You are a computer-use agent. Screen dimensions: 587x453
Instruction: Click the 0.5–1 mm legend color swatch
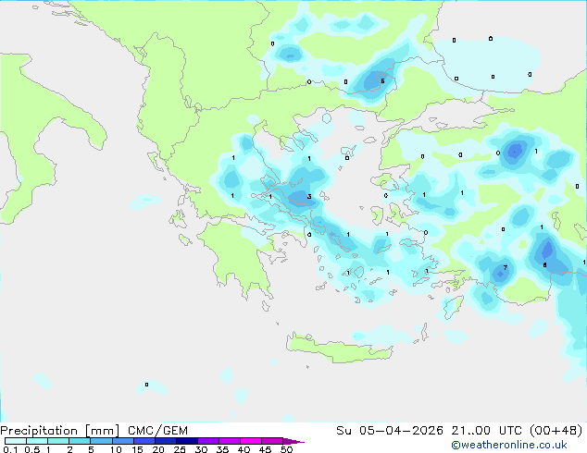click(x=37, y=441)
